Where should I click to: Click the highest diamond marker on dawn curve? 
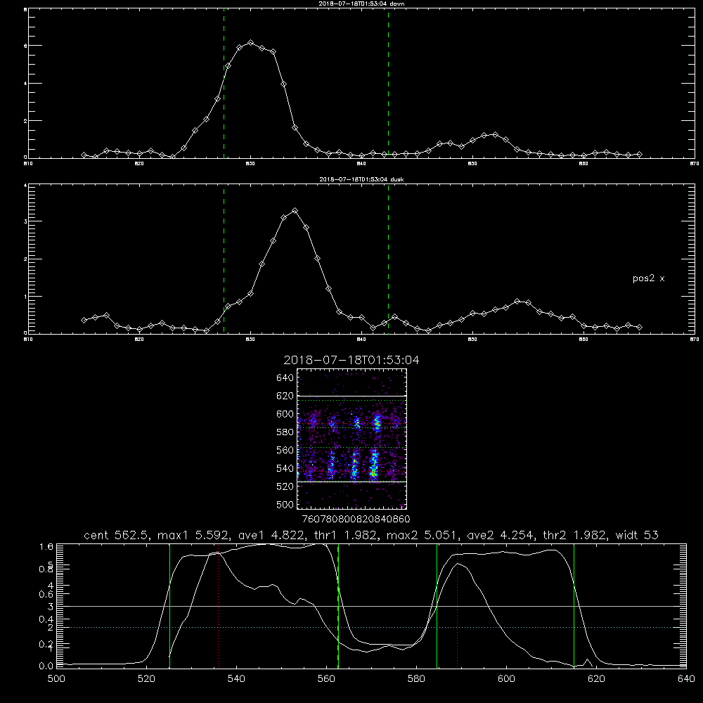click(251, 43)
